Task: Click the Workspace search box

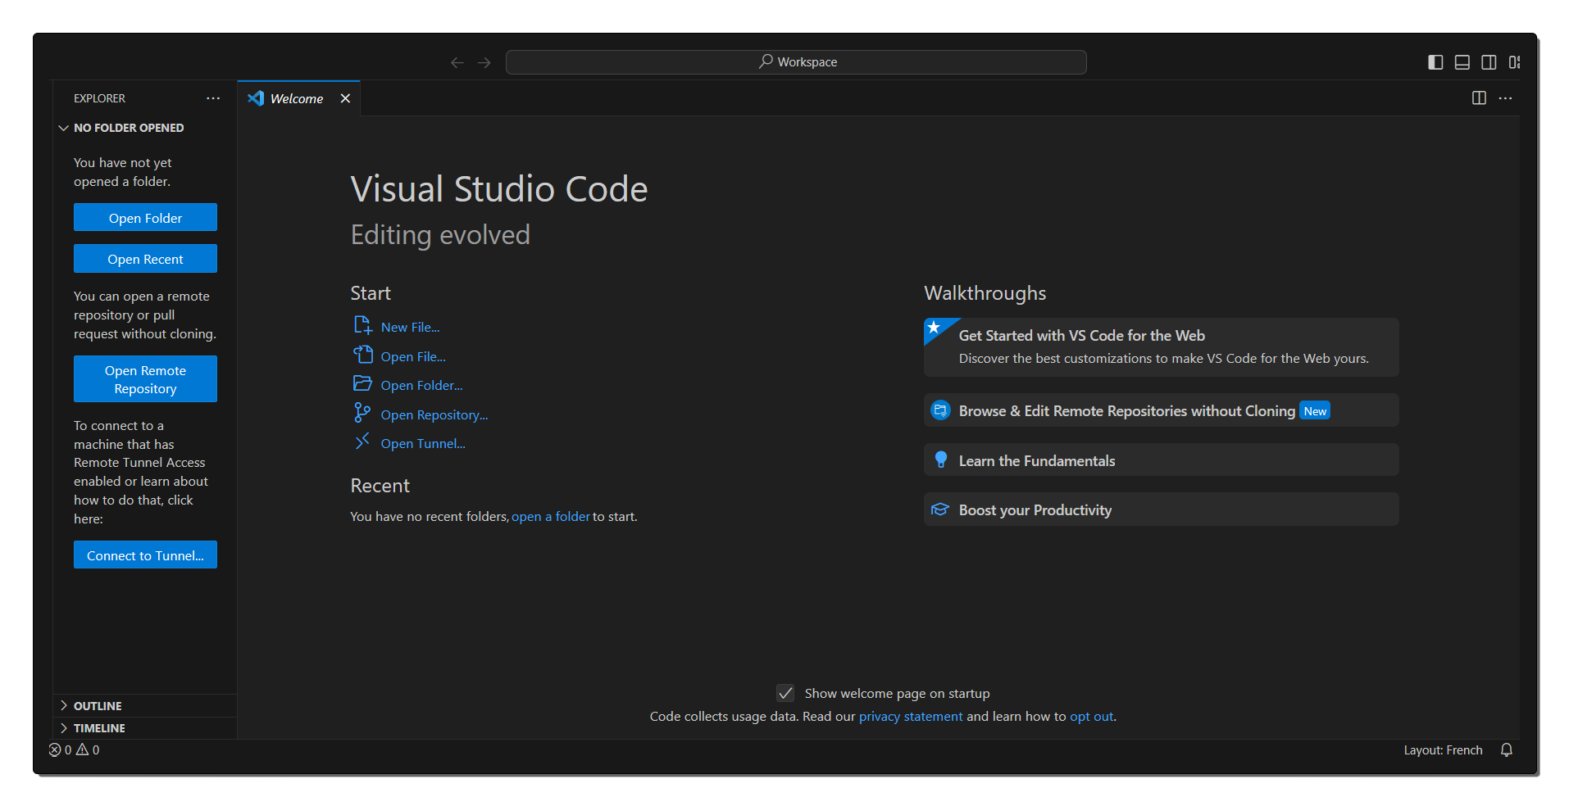Action: point(796,62)
